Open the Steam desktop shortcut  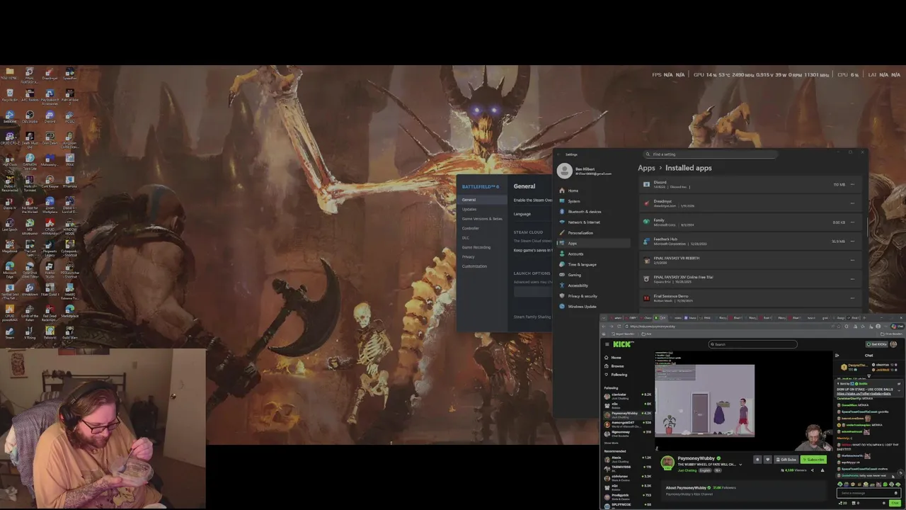(x=9, y=331)
